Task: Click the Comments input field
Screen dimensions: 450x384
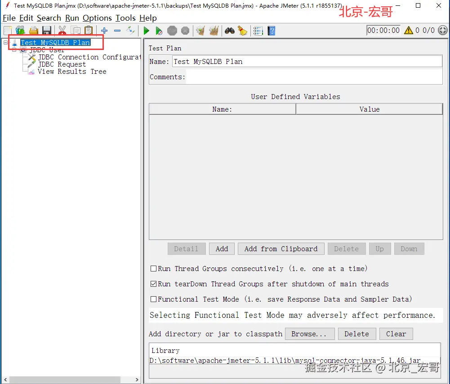Action: (x=314, y=77)
